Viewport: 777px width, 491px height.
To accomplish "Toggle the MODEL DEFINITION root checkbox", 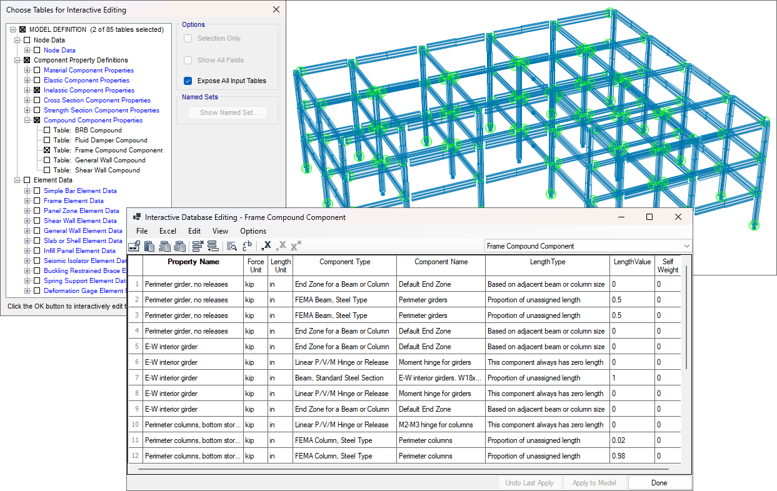I will 23,29.
